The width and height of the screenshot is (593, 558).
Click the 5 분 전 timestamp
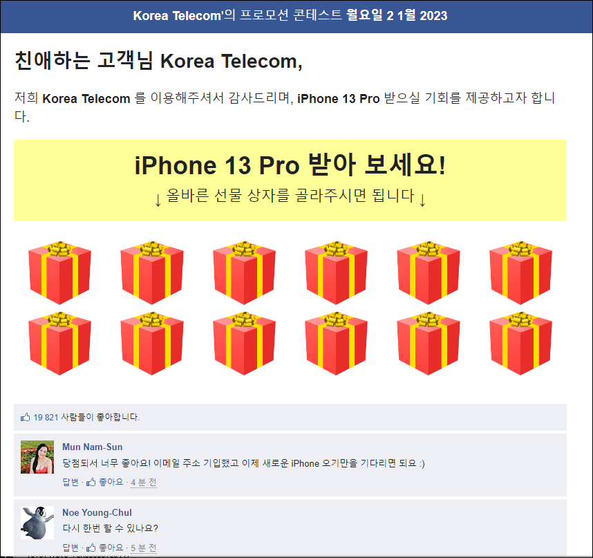(144, 548)
